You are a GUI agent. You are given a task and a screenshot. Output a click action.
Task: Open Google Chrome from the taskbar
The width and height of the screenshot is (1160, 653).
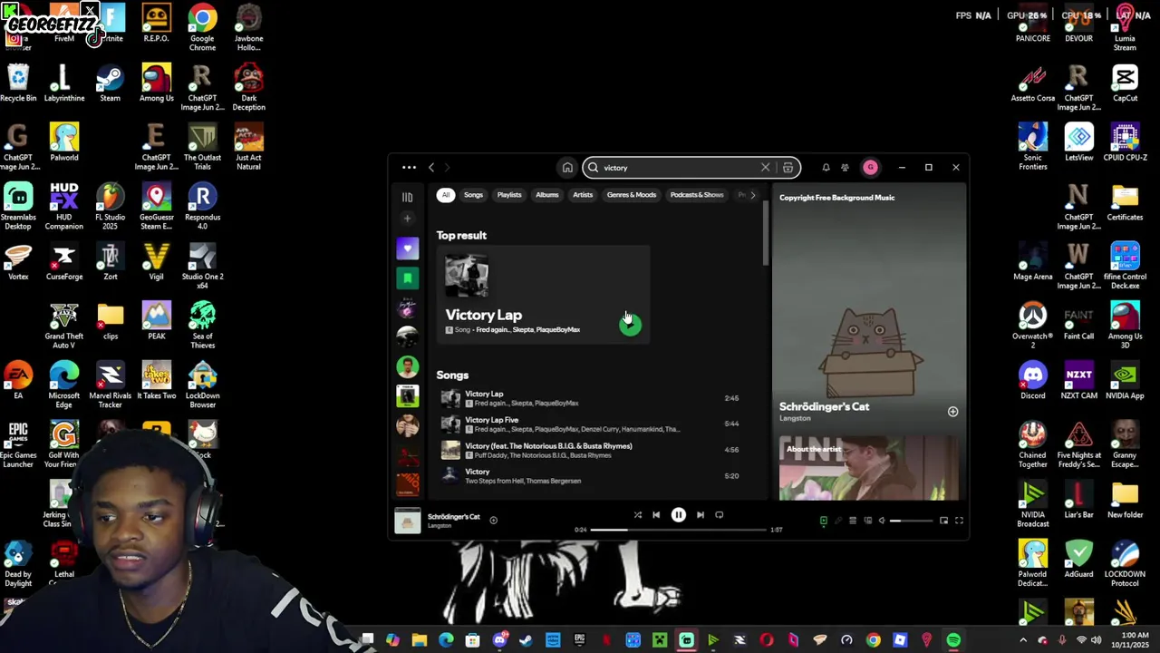coord(873,640)
